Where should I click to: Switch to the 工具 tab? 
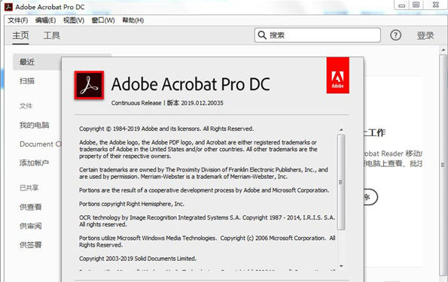(x=52, y=35)
